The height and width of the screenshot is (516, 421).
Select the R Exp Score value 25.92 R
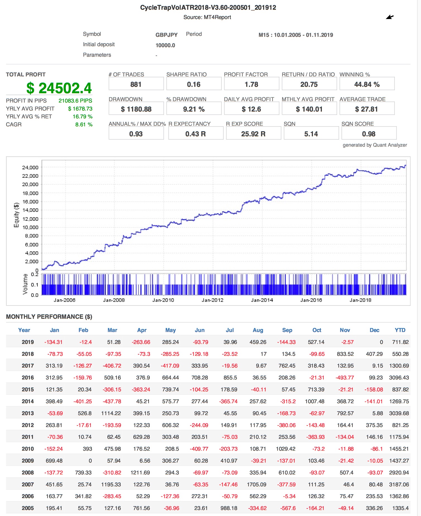(x=253, y=134)
